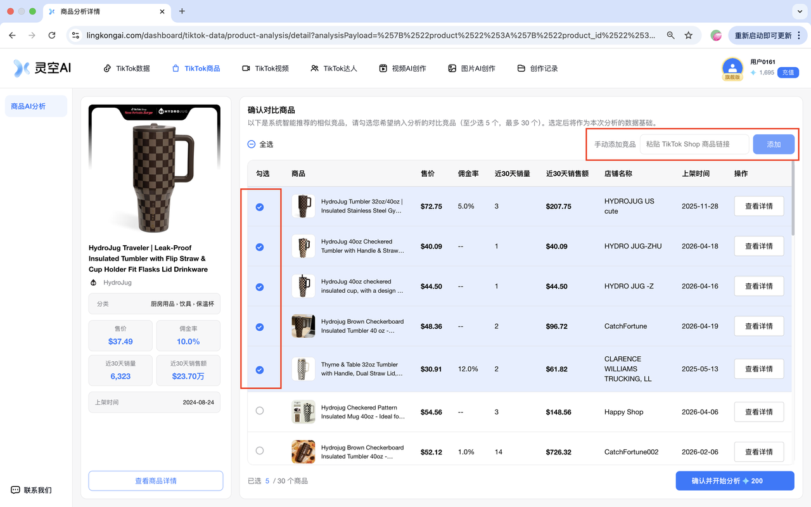Image resolution: width=811 pixels, height=507 pixels.
Task: Click the browser back arrow
Action: [12, 35]
